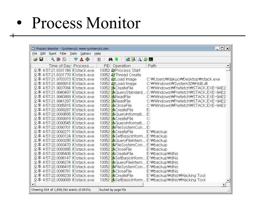Select the row timed 4:57:22.0096781
The height and width of the screenshot is (204, 272).
[128, 171]
